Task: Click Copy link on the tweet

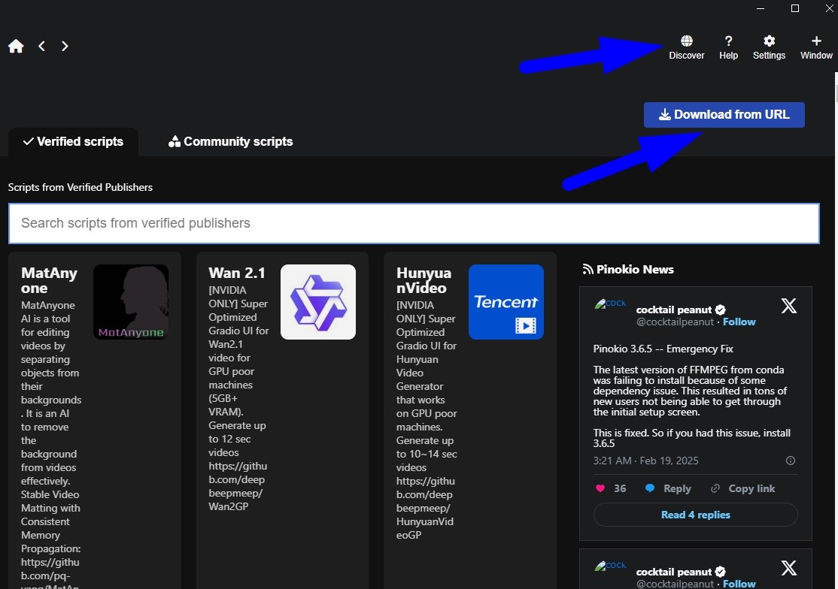Action: [x=743, y=488]
